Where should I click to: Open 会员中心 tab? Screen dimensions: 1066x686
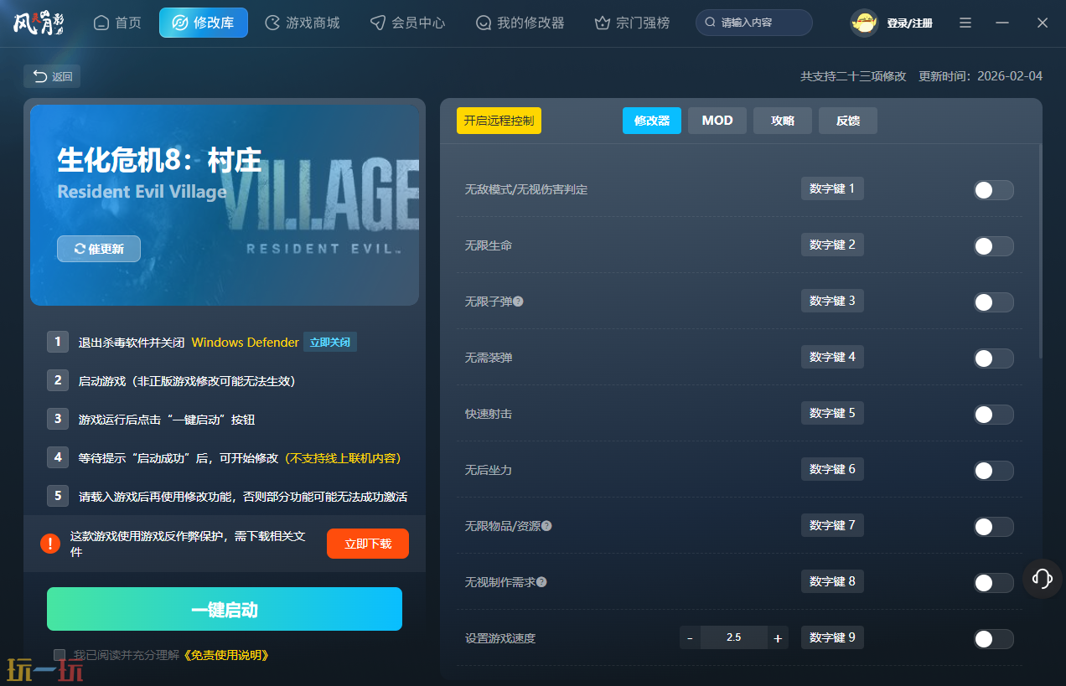(408, 23)
